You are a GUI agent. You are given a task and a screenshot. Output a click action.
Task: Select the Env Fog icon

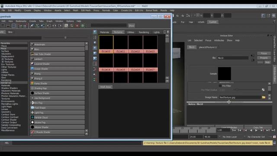[x=32, y=103]
